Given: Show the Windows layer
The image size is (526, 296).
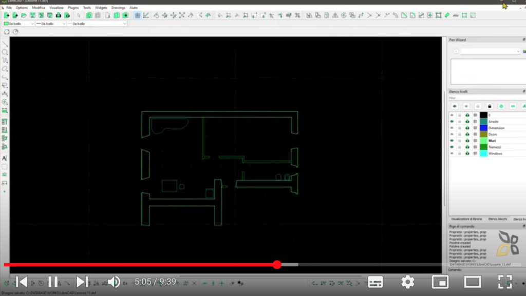Looking at the screenshot, I should click(452, 153).
